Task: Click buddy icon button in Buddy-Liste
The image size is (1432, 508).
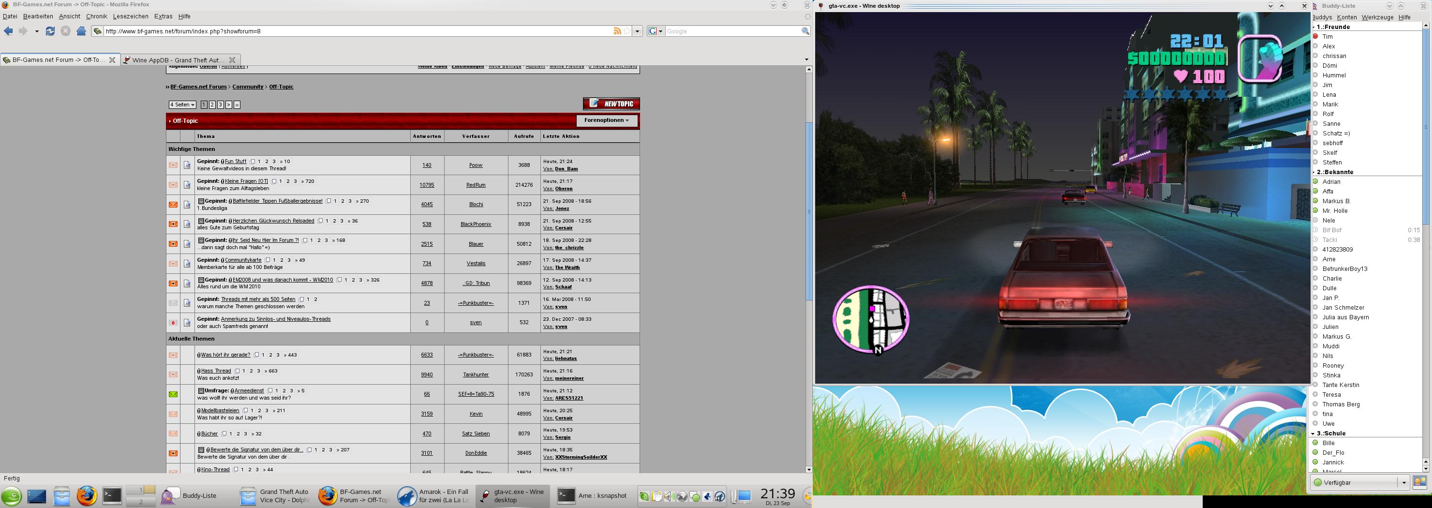Action: coord(1420,482)
